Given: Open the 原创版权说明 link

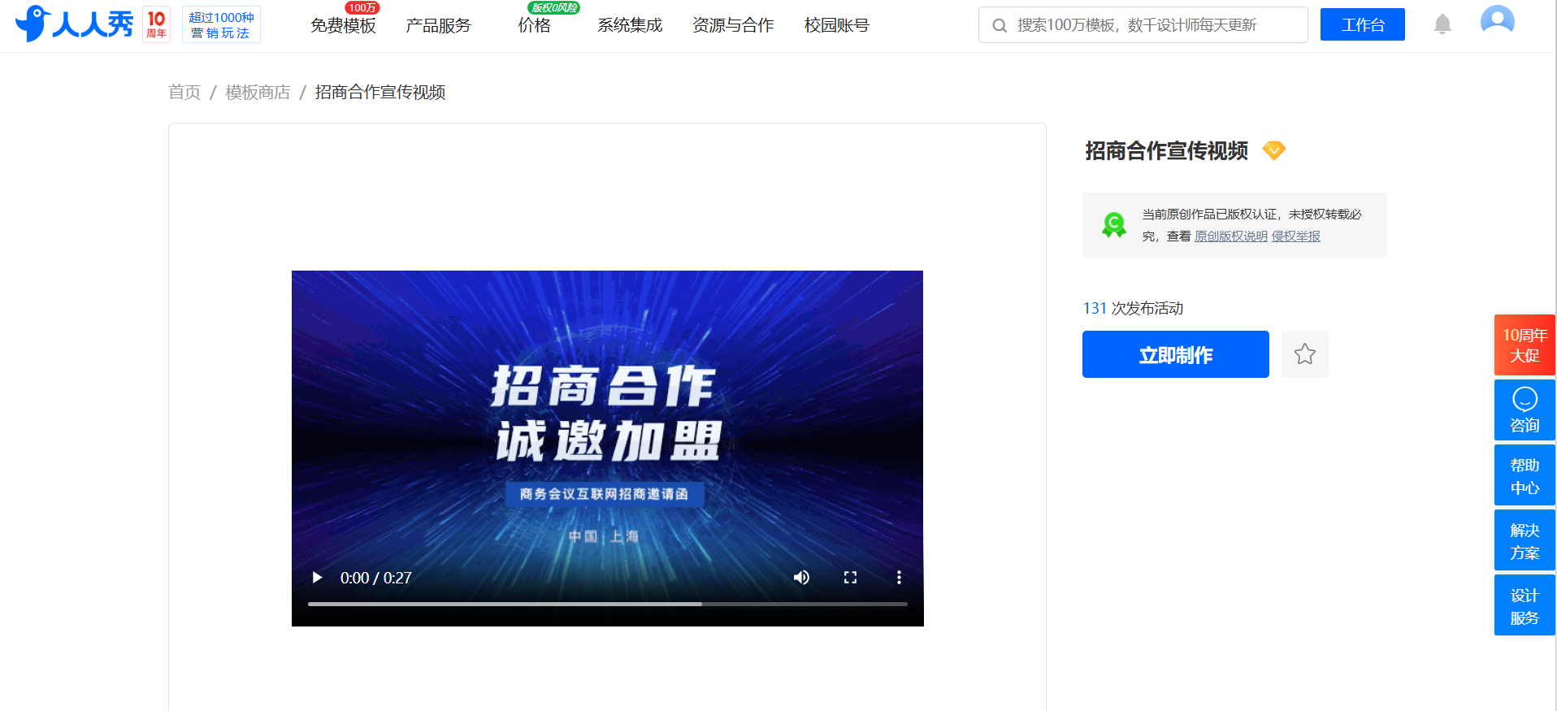Looking at the screenshot, I should click(1231, 236).
